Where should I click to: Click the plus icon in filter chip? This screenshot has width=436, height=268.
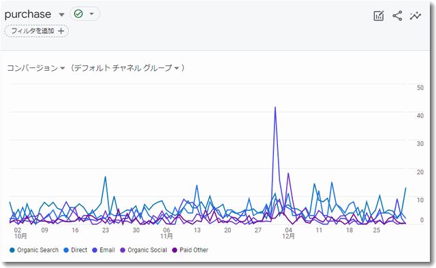click(61, 31)
